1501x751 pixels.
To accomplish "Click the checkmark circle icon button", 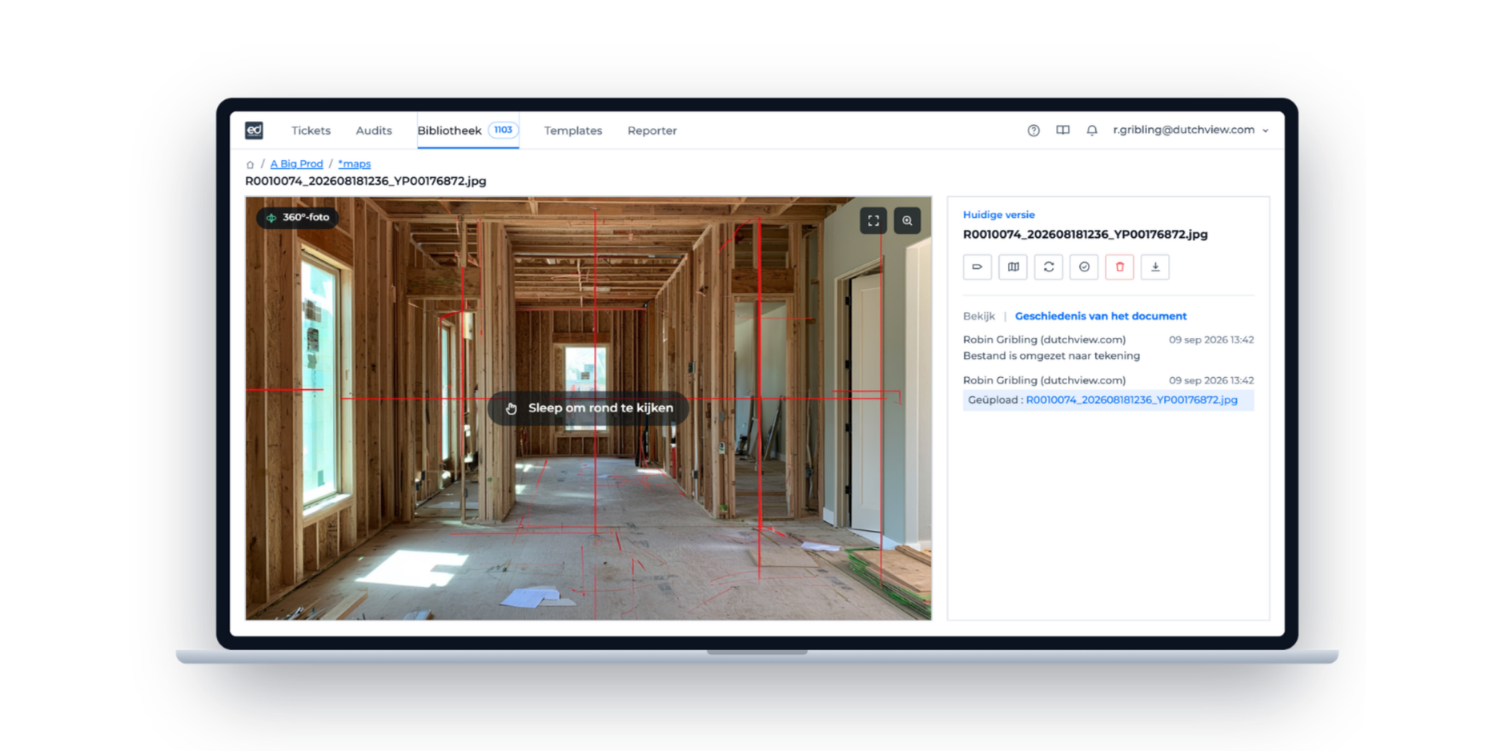I will (1084, 267).
